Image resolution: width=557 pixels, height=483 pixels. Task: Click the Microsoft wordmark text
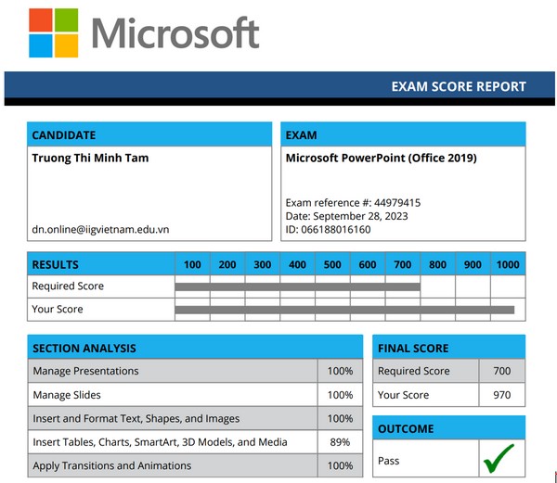pyautogui.click(x=175, y=32)
